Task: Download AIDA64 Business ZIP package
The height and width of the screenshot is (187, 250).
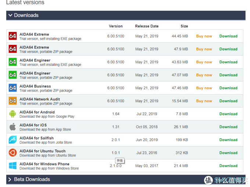Action: 228,88
